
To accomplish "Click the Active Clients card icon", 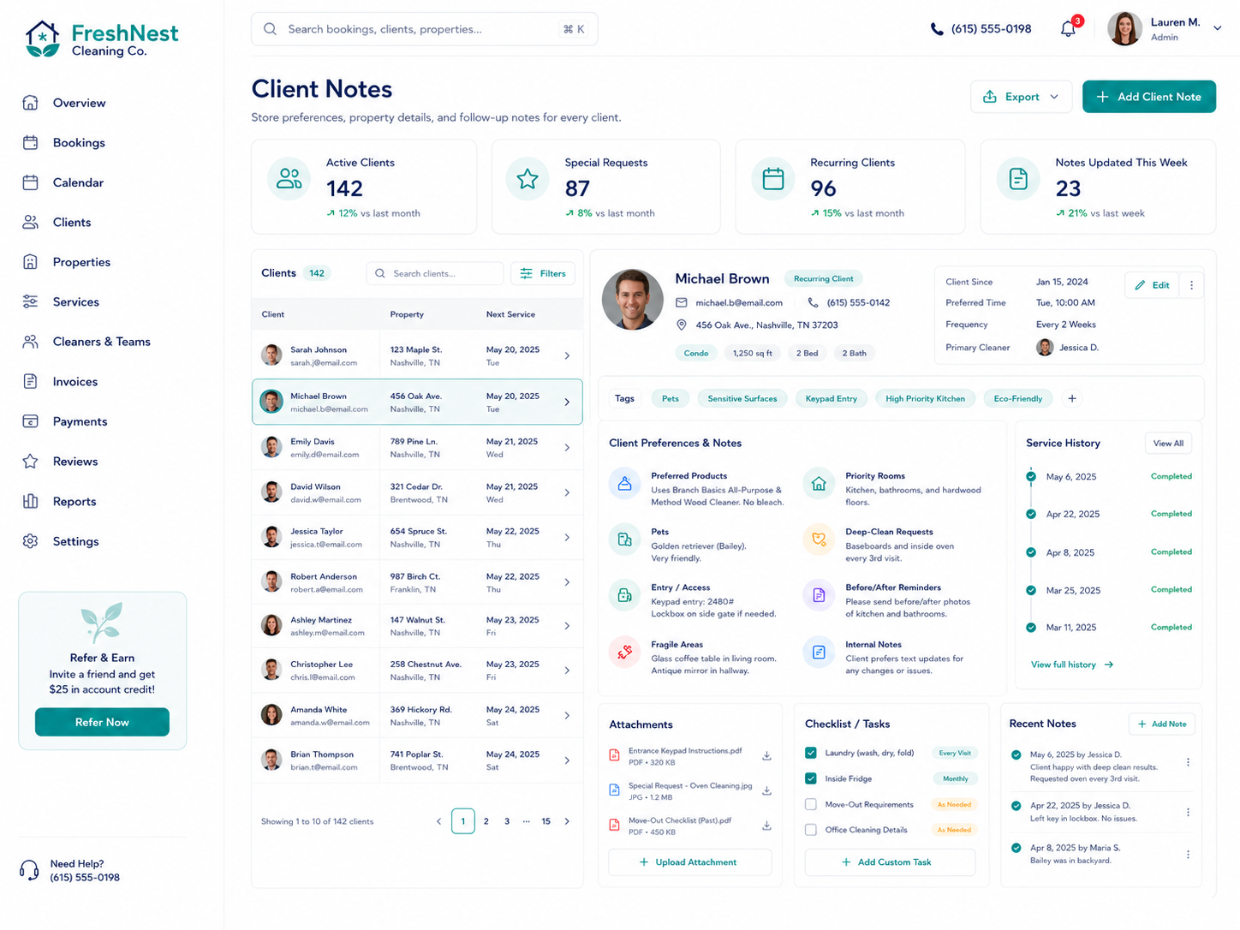I will [289, 178].
